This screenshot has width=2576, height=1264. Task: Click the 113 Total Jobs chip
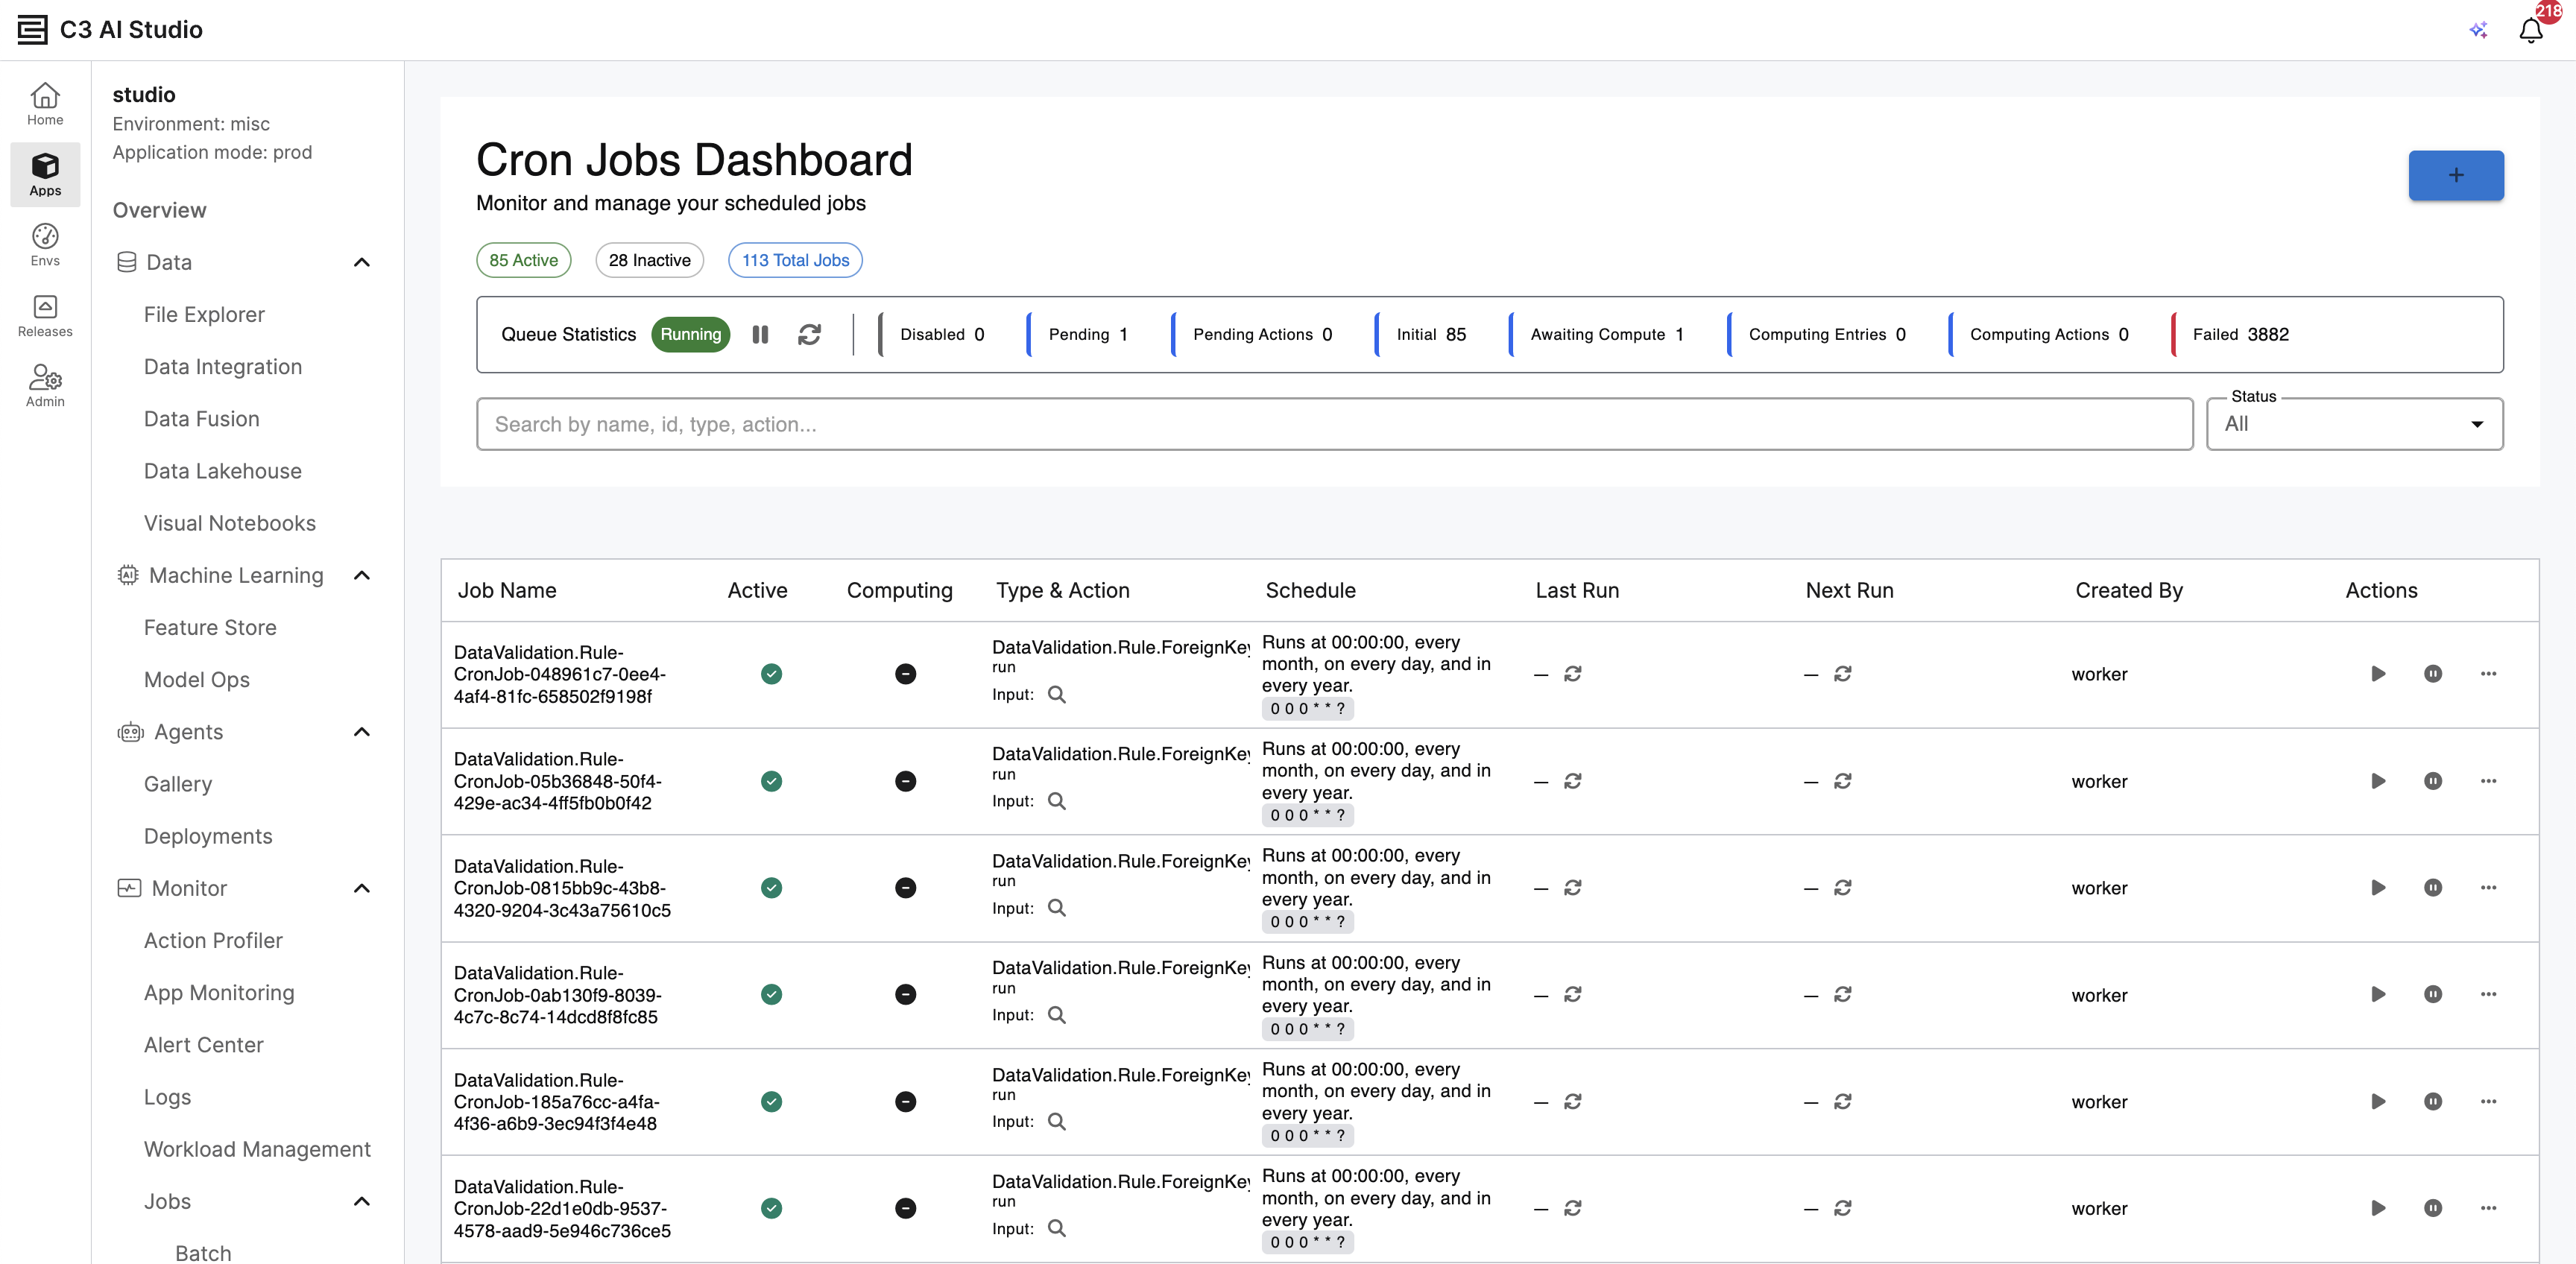[x=795, y=260]
